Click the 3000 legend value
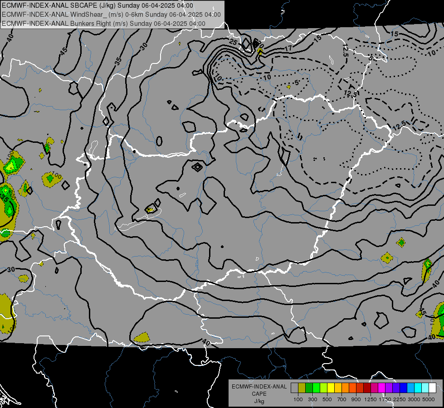This screenshot has height=408, width=444. coord(414,399)
